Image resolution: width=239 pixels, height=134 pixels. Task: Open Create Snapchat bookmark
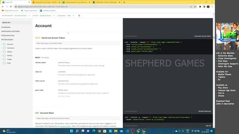[x=29, y=11]
